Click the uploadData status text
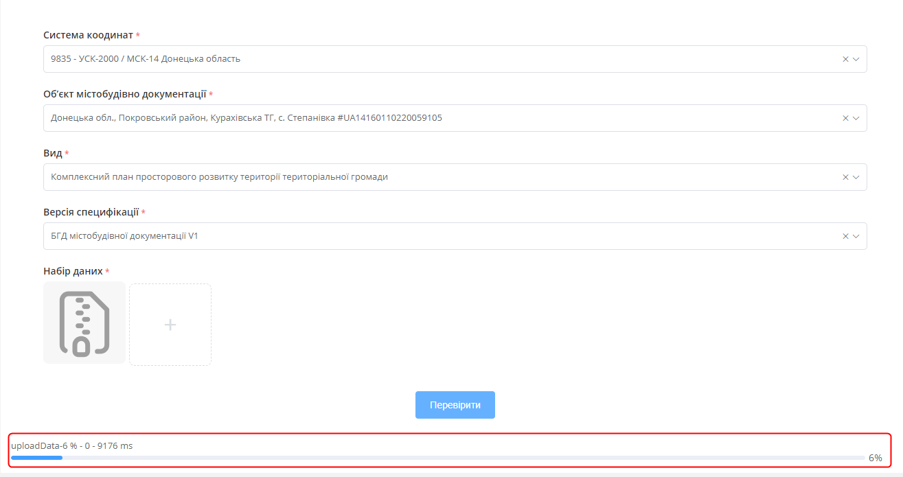Viewport: 903px width, 477px height. click(x=72, y=446)
